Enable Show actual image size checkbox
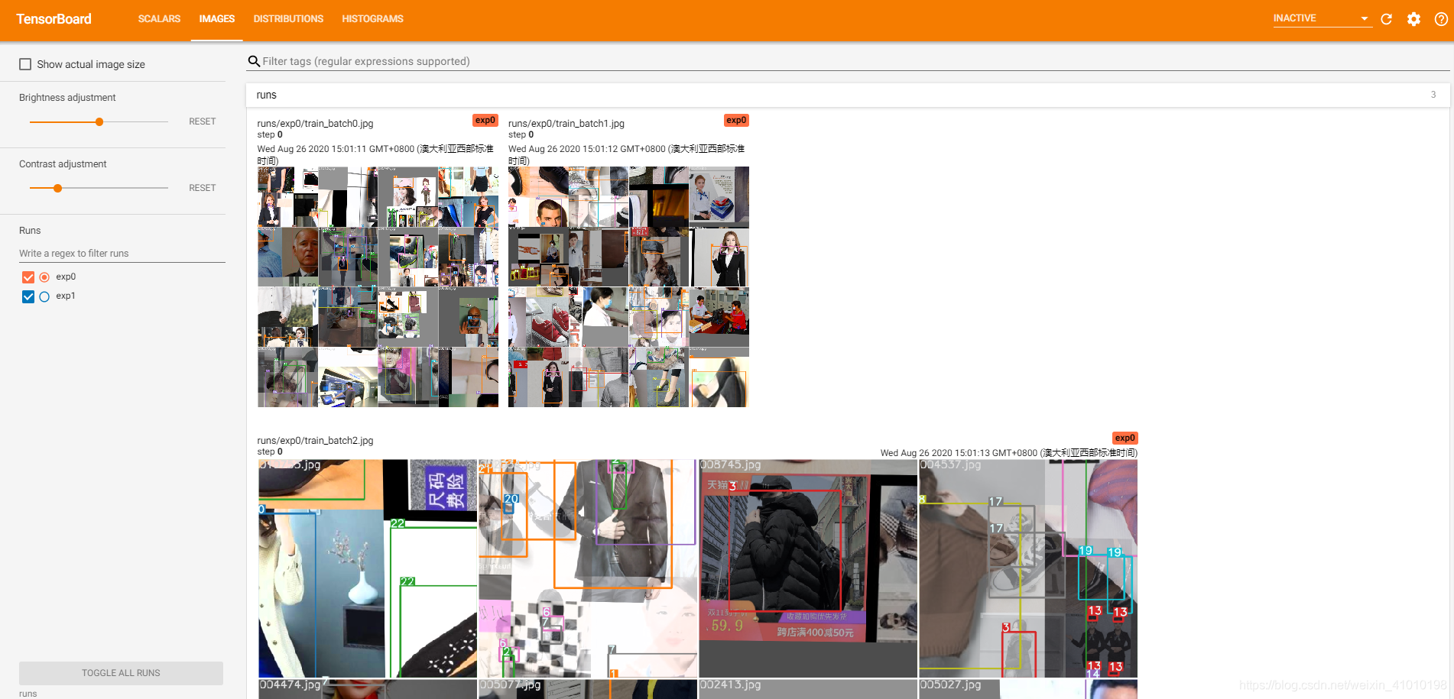Screen dimensions: 1454x699 pyautogui.click(x=25, y=64)
